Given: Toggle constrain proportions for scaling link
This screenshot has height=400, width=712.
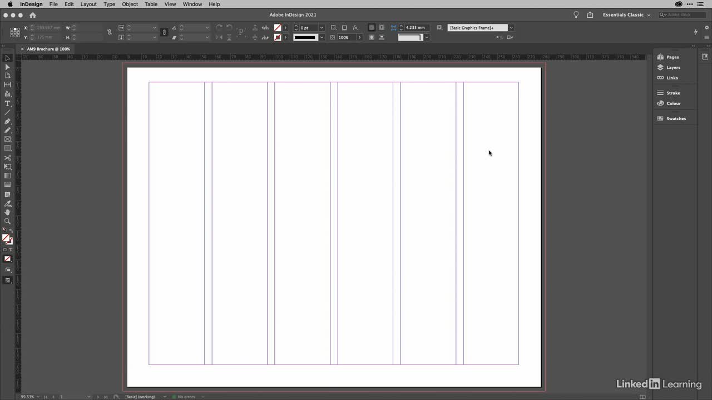Looking at the screenshot, I should click(164, 32).
